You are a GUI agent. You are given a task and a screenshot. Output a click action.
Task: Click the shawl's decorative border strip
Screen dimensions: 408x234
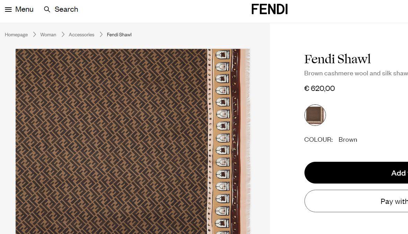229,141
